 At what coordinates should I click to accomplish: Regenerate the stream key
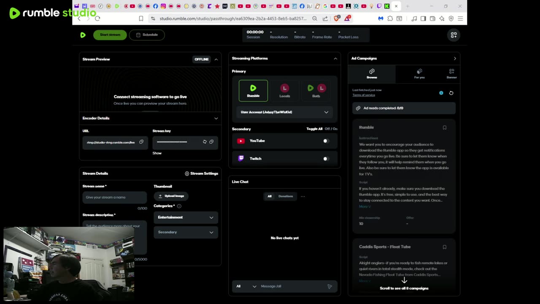205,142
